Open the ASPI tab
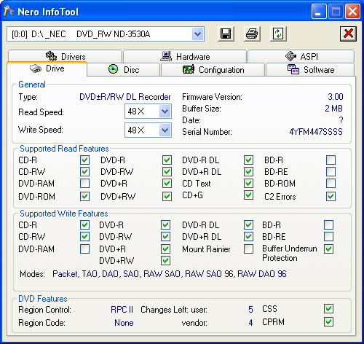This screenshot has width=364, height=344. 301,56
